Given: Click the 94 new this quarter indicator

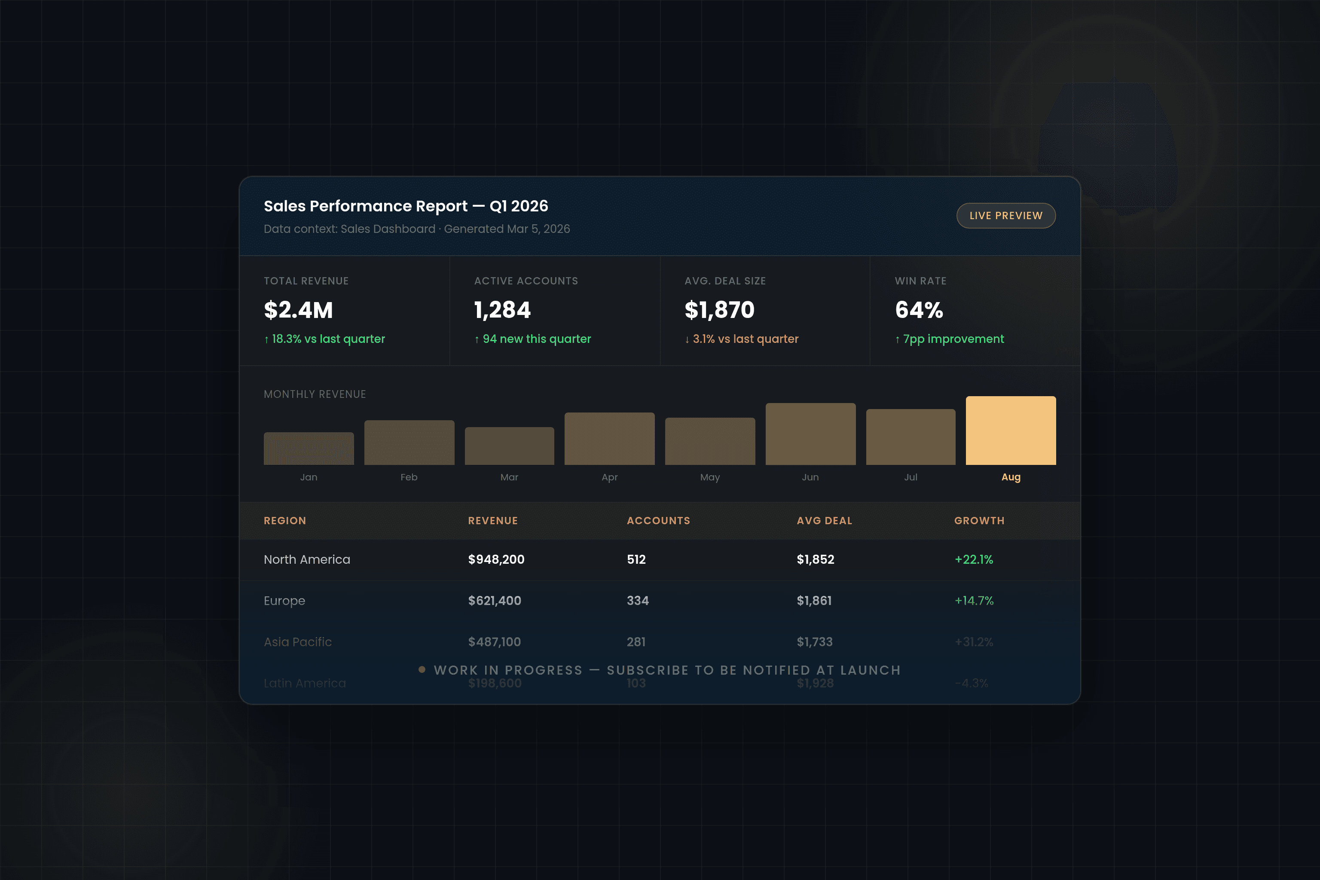Looking at the screenshot, I should point(533,339).
